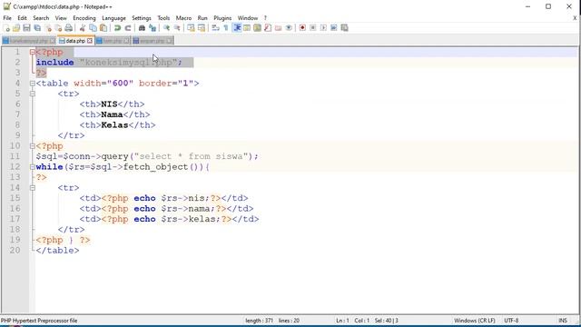Toggle the Indent Guide icon
This screenshot has height=327, width=581.
pyautogui.click(x=237, y=28)
